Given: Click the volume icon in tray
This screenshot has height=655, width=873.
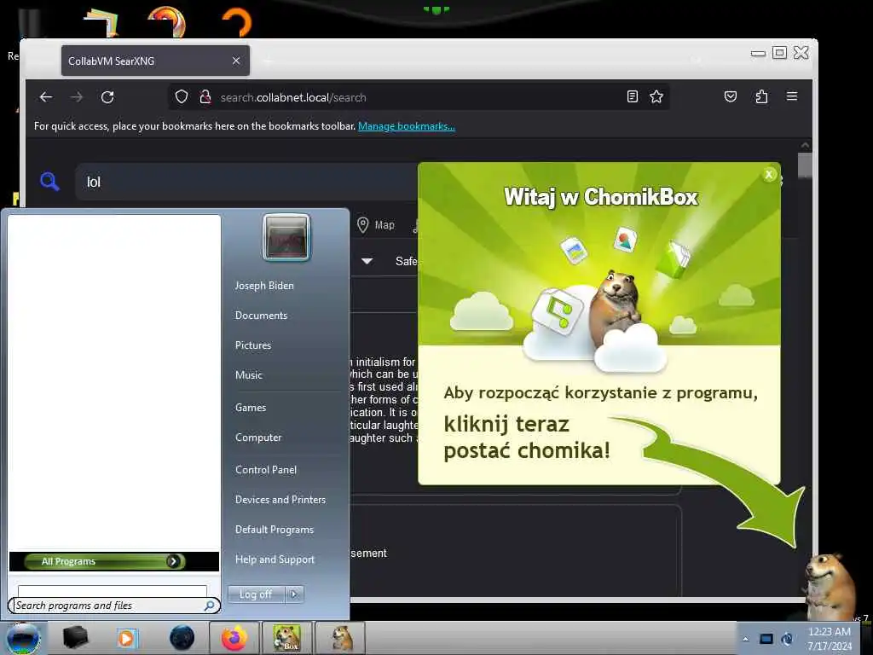Looking at the screenshot, I should tap(787, 639).
